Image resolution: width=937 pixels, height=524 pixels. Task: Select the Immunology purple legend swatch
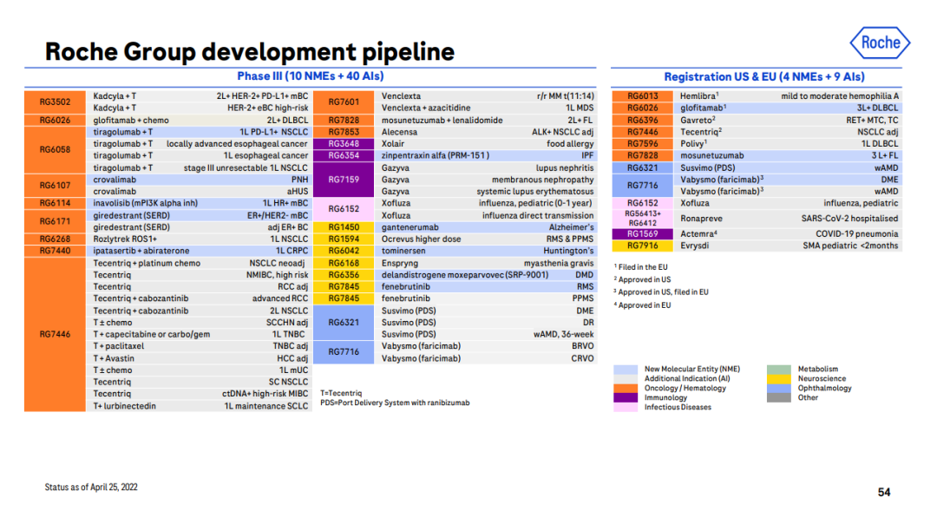click(625, 398)
